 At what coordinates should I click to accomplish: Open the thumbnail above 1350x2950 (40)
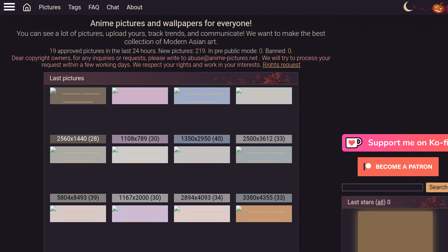[202, 96]
